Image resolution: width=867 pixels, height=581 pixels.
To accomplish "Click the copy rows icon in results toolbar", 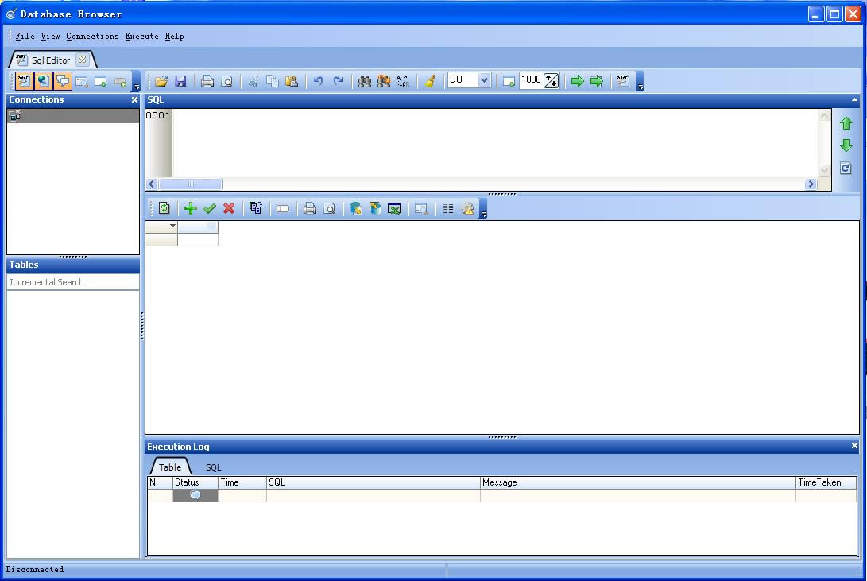I will (255, 208).
